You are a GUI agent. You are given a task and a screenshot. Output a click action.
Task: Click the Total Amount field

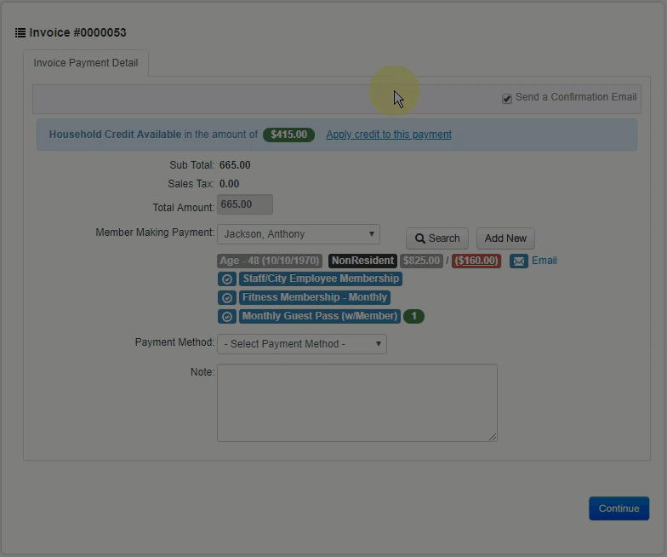[x=245, y=204]
